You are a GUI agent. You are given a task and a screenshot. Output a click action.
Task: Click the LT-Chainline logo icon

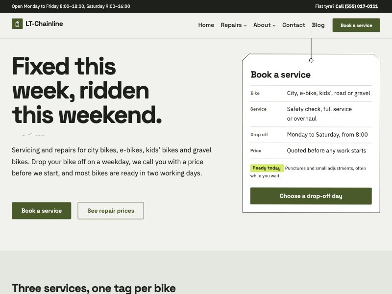coord(17,24)
